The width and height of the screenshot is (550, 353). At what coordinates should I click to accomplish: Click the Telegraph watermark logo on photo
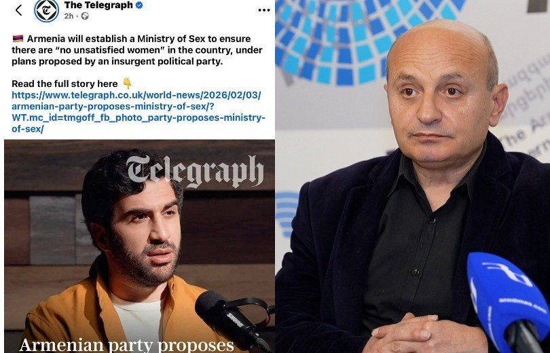(x=195, y=170)
